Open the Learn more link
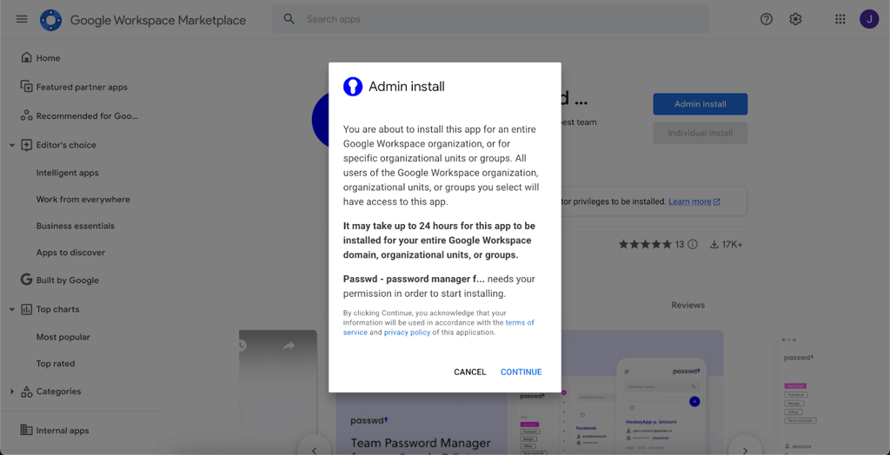The image size is (890, 455). pos(694,201)
